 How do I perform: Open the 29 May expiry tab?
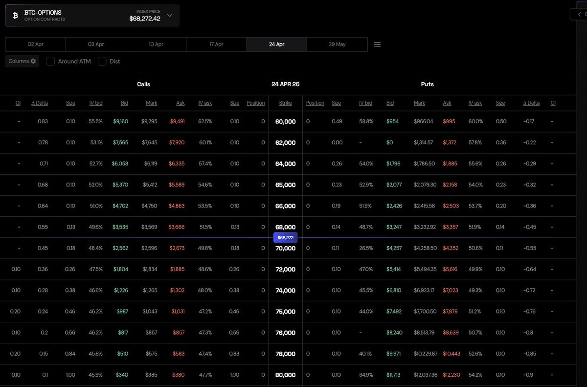[x=337, y=44]
